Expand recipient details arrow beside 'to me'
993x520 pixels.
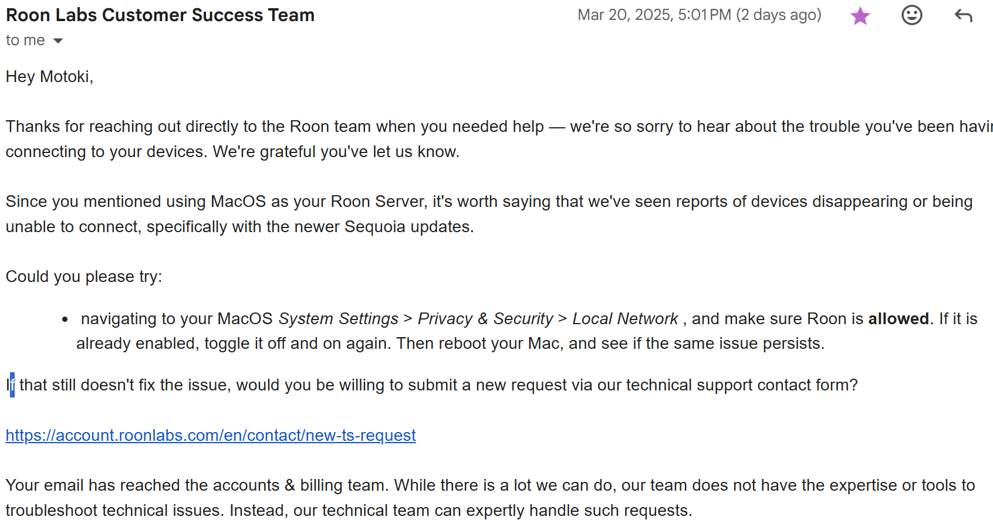point(58,40)
